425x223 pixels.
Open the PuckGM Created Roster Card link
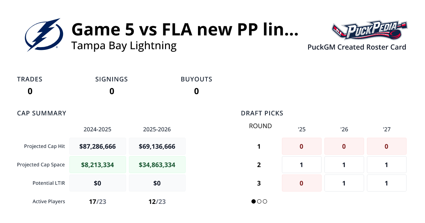357,47
